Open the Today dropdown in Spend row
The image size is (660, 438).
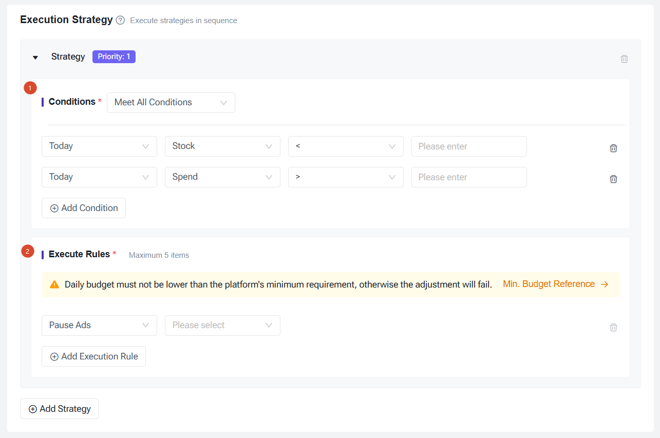99,177
